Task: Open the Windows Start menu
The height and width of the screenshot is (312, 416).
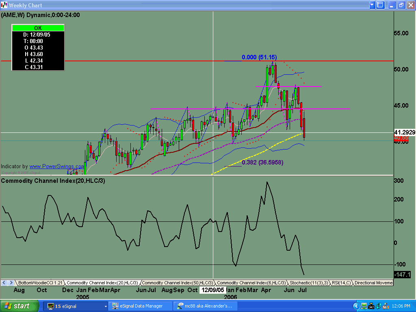Action: (19, 306)
